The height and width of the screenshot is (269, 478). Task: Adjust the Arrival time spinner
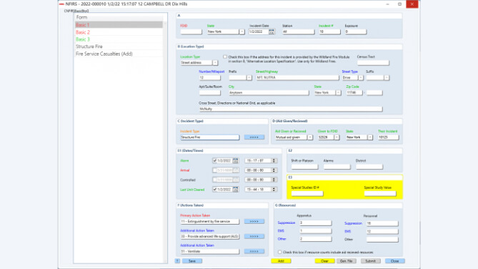click(x=274, y=170)
